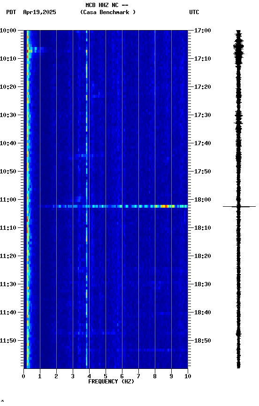Click the "Apr19,2025" date label
This screenshot has width=259, height=406.
(x=39, y=12)
